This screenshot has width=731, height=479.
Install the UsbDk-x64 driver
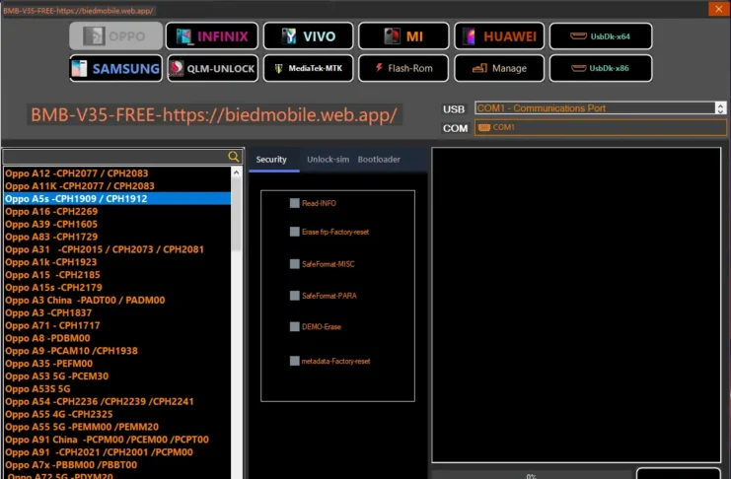pyautogui.click(x=601, y=35)
